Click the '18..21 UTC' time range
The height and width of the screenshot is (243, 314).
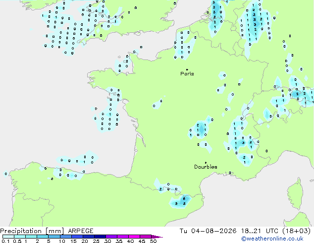[x=260, y=231]
